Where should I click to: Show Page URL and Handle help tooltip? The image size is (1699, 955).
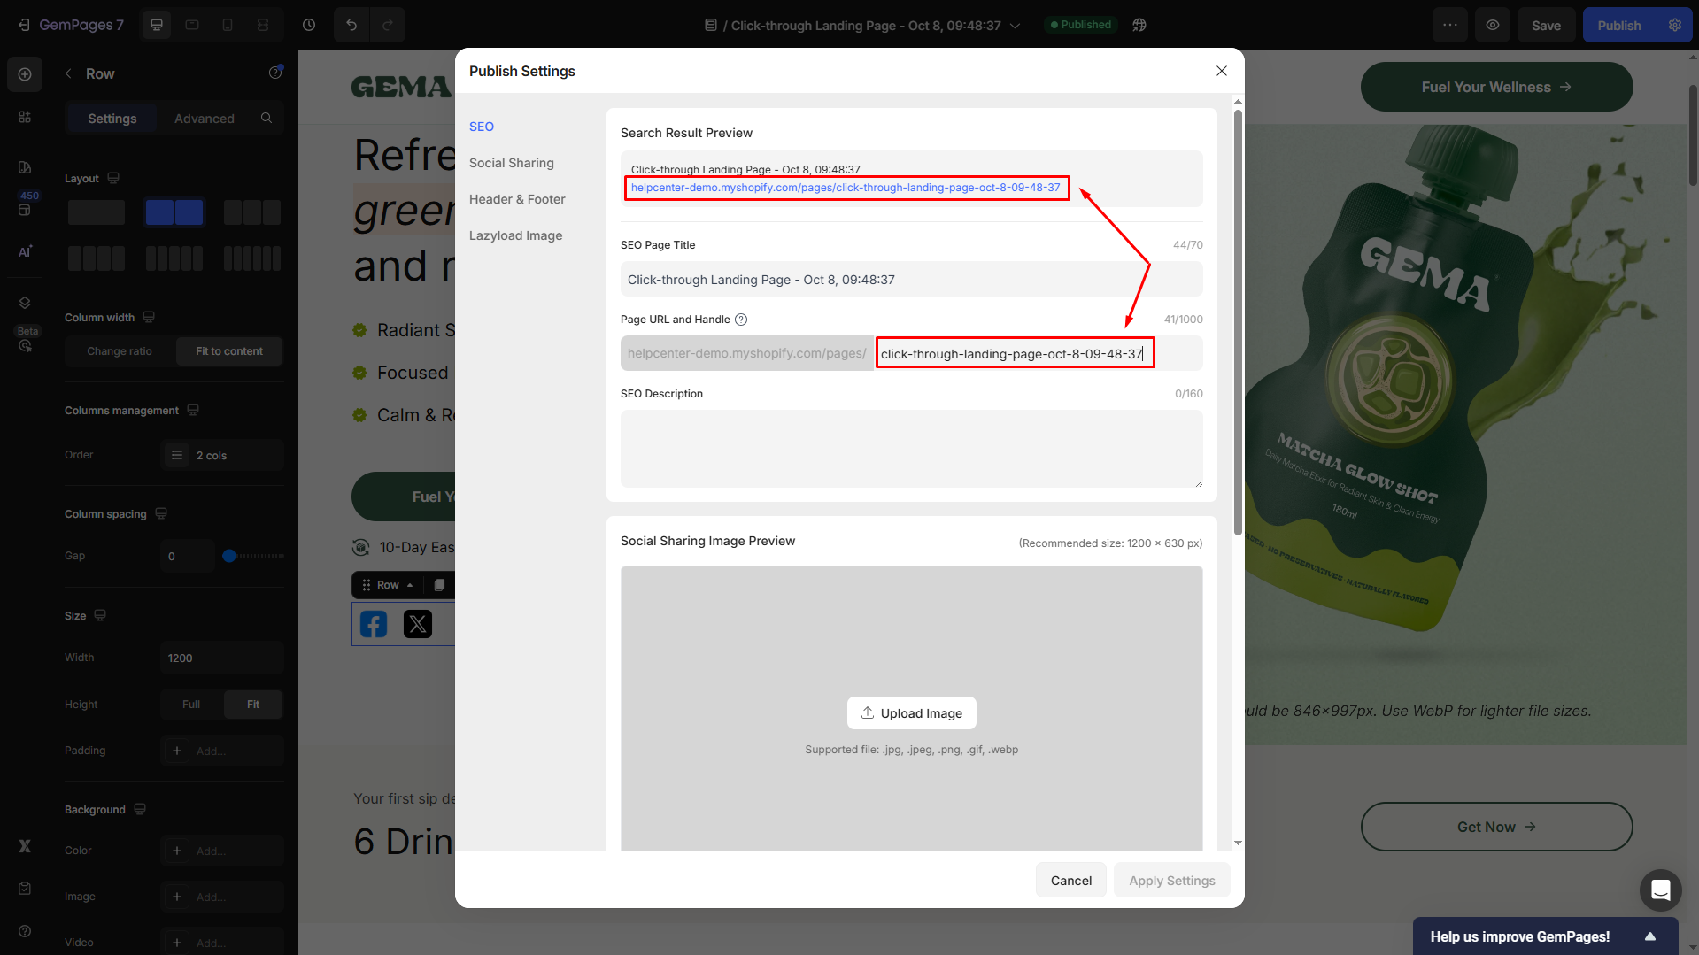point(742,320)
